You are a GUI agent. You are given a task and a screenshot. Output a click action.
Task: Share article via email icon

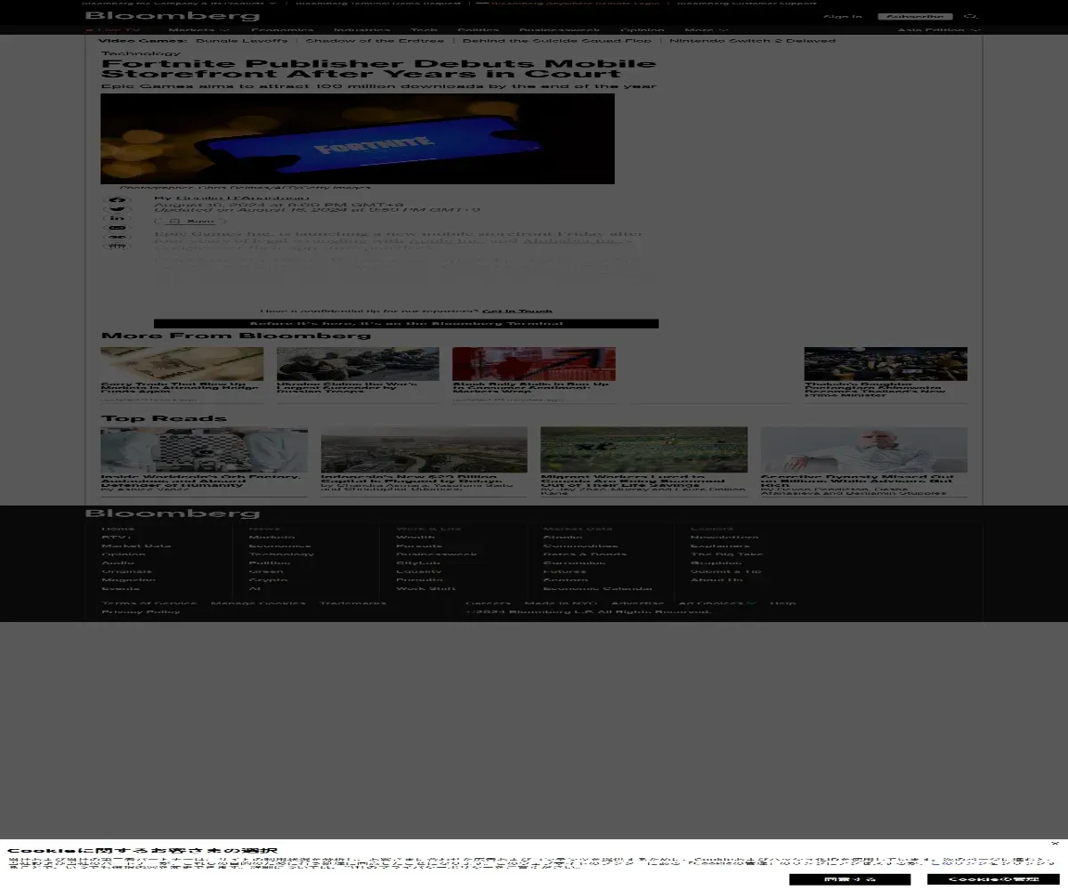pyautogui.click(x=117, y=228)
